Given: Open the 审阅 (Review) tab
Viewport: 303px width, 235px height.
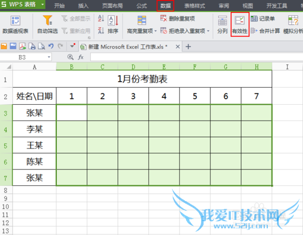Looking at the screenshot, I should [x=224, y=5].
